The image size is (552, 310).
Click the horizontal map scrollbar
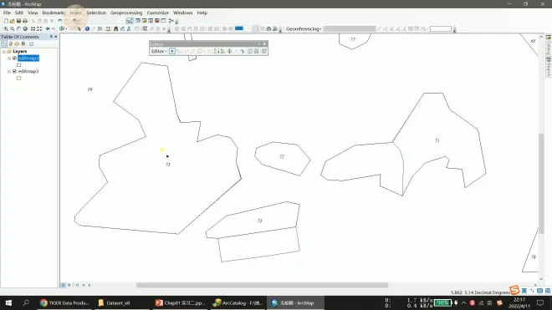[x=262, y=285]
